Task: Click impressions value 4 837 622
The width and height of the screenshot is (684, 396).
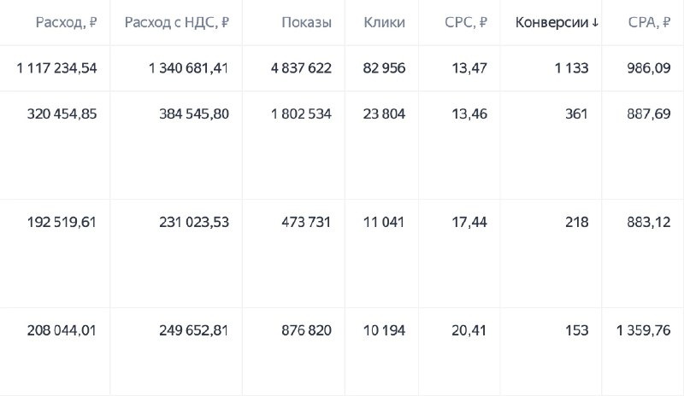Action: click(301, 68)
